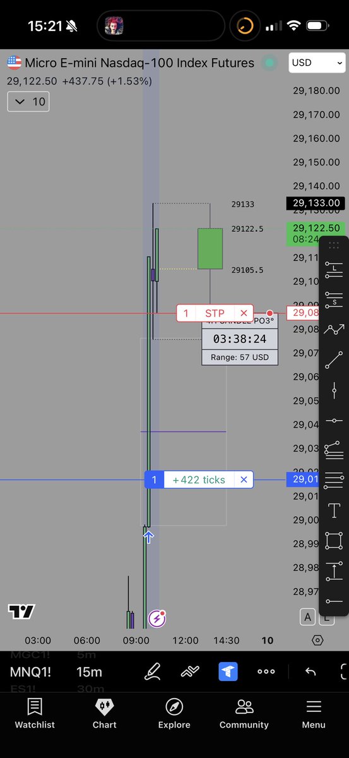The width and height of the screenshot is (349, 758).
Task: Select the Vertical Line drawing tool
Action: (334, 391)
